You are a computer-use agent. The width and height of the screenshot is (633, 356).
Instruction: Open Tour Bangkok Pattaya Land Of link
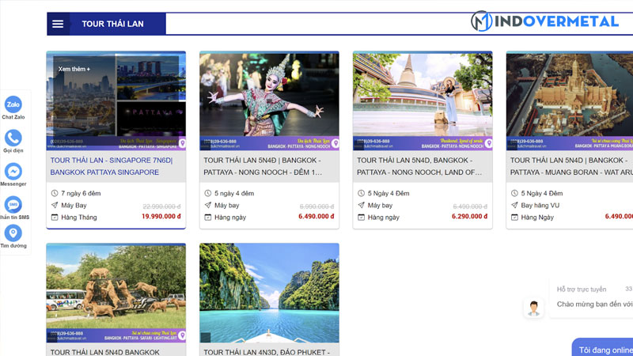coord(419,166)
